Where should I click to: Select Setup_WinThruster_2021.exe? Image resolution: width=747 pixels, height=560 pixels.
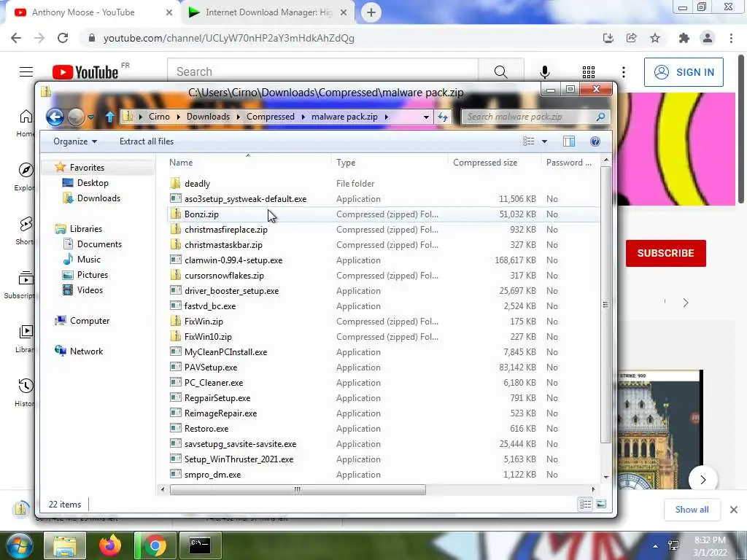click(239, 459)
